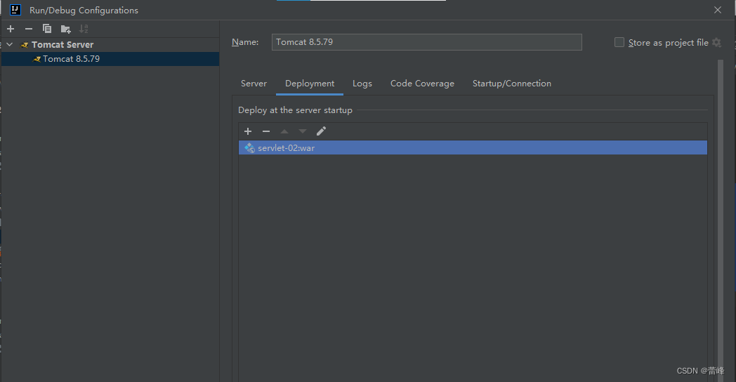Add a new deployment artifact

coord(248,131)
